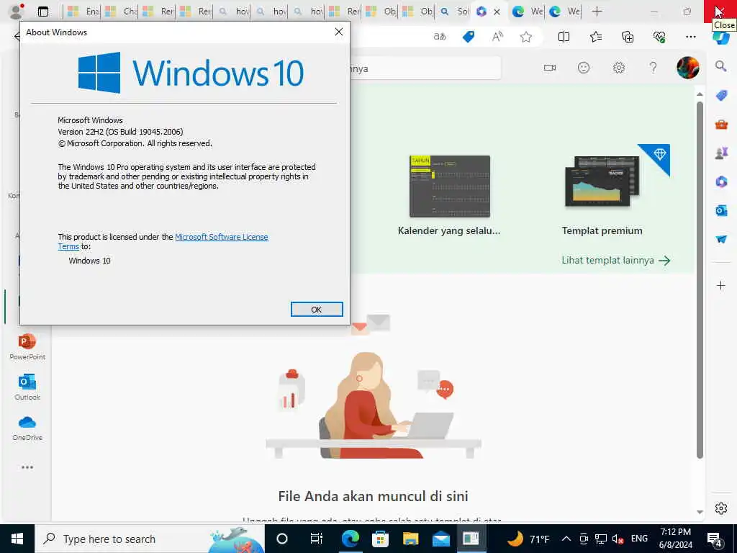Open Outlook in the Microsoft 365 app rail

click(x=27, y=387)
